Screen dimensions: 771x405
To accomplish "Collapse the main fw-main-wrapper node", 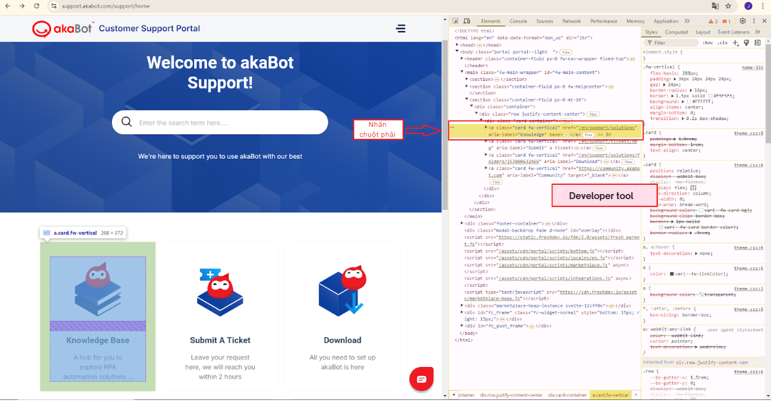I will coord(462,72).
